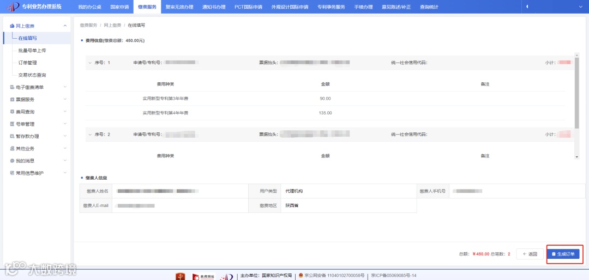This screenshot has width=589, height=280.
Task: Click the 我的消息 sidebar icon
Action: 12,161
